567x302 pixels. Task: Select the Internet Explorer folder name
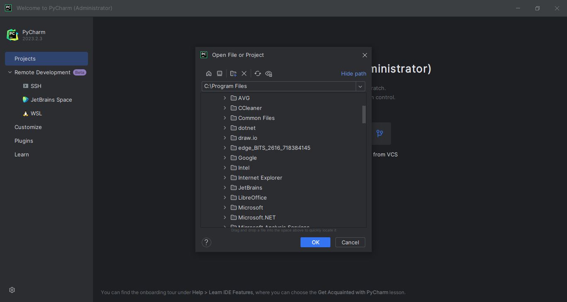260,178
